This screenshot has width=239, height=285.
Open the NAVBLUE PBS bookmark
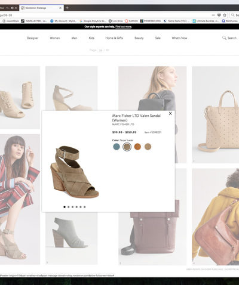point(34,21)
